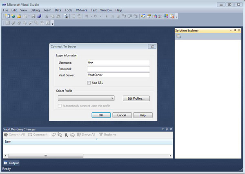Open the VMware menu

(81, 10)
